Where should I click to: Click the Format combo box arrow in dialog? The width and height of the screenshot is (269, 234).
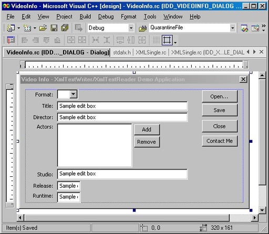pyautogui.click(x=73, y=94)
